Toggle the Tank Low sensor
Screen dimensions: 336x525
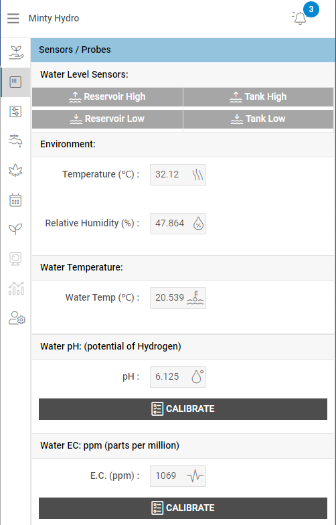pyautogui.click(x=258, y=119)
